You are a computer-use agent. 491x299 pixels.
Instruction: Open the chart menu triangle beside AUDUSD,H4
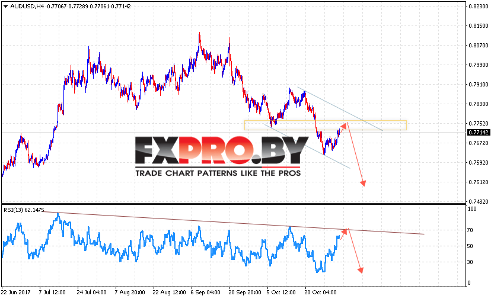pos(5,7)
